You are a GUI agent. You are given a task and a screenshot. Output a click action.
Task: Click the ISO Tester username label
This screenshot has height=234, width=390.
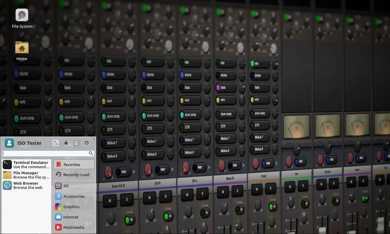pyautogui.click(x=30, y=143)
